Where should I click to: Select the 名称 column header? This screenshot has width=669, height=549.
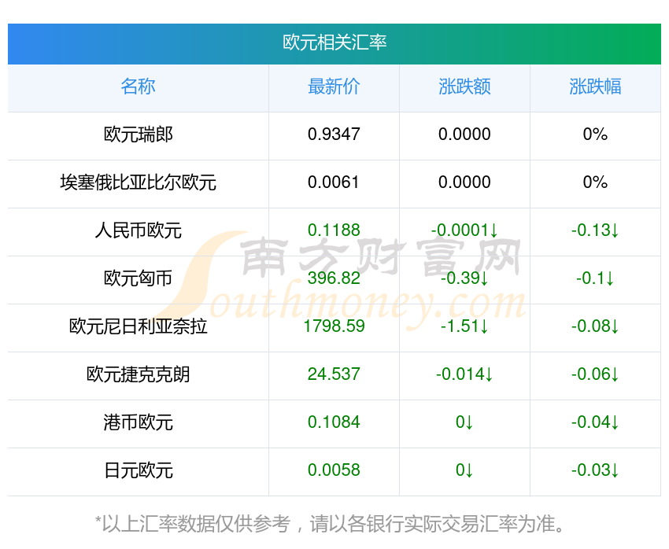[x=138, y=87]
